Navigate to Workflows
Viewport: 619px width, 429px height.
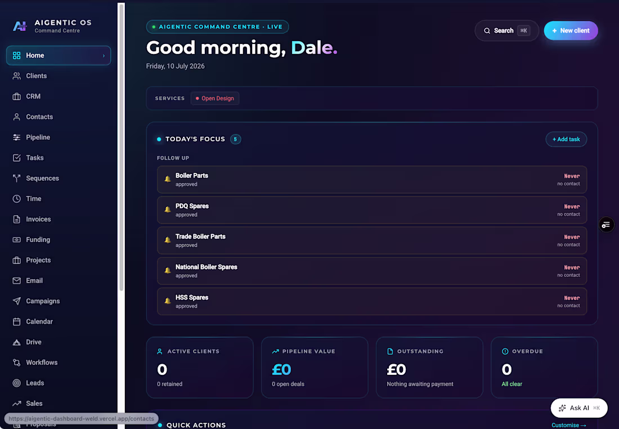(59, 363)
